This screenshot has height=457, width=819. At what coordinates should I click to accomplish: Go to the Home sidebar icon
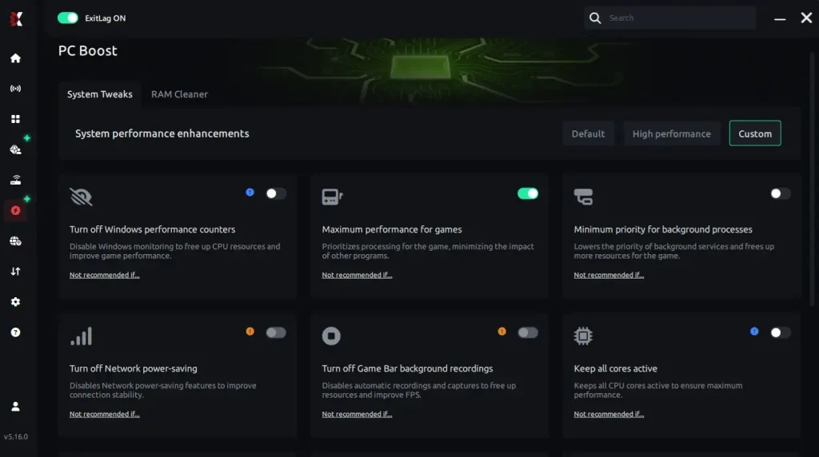(x=16, y=58)
